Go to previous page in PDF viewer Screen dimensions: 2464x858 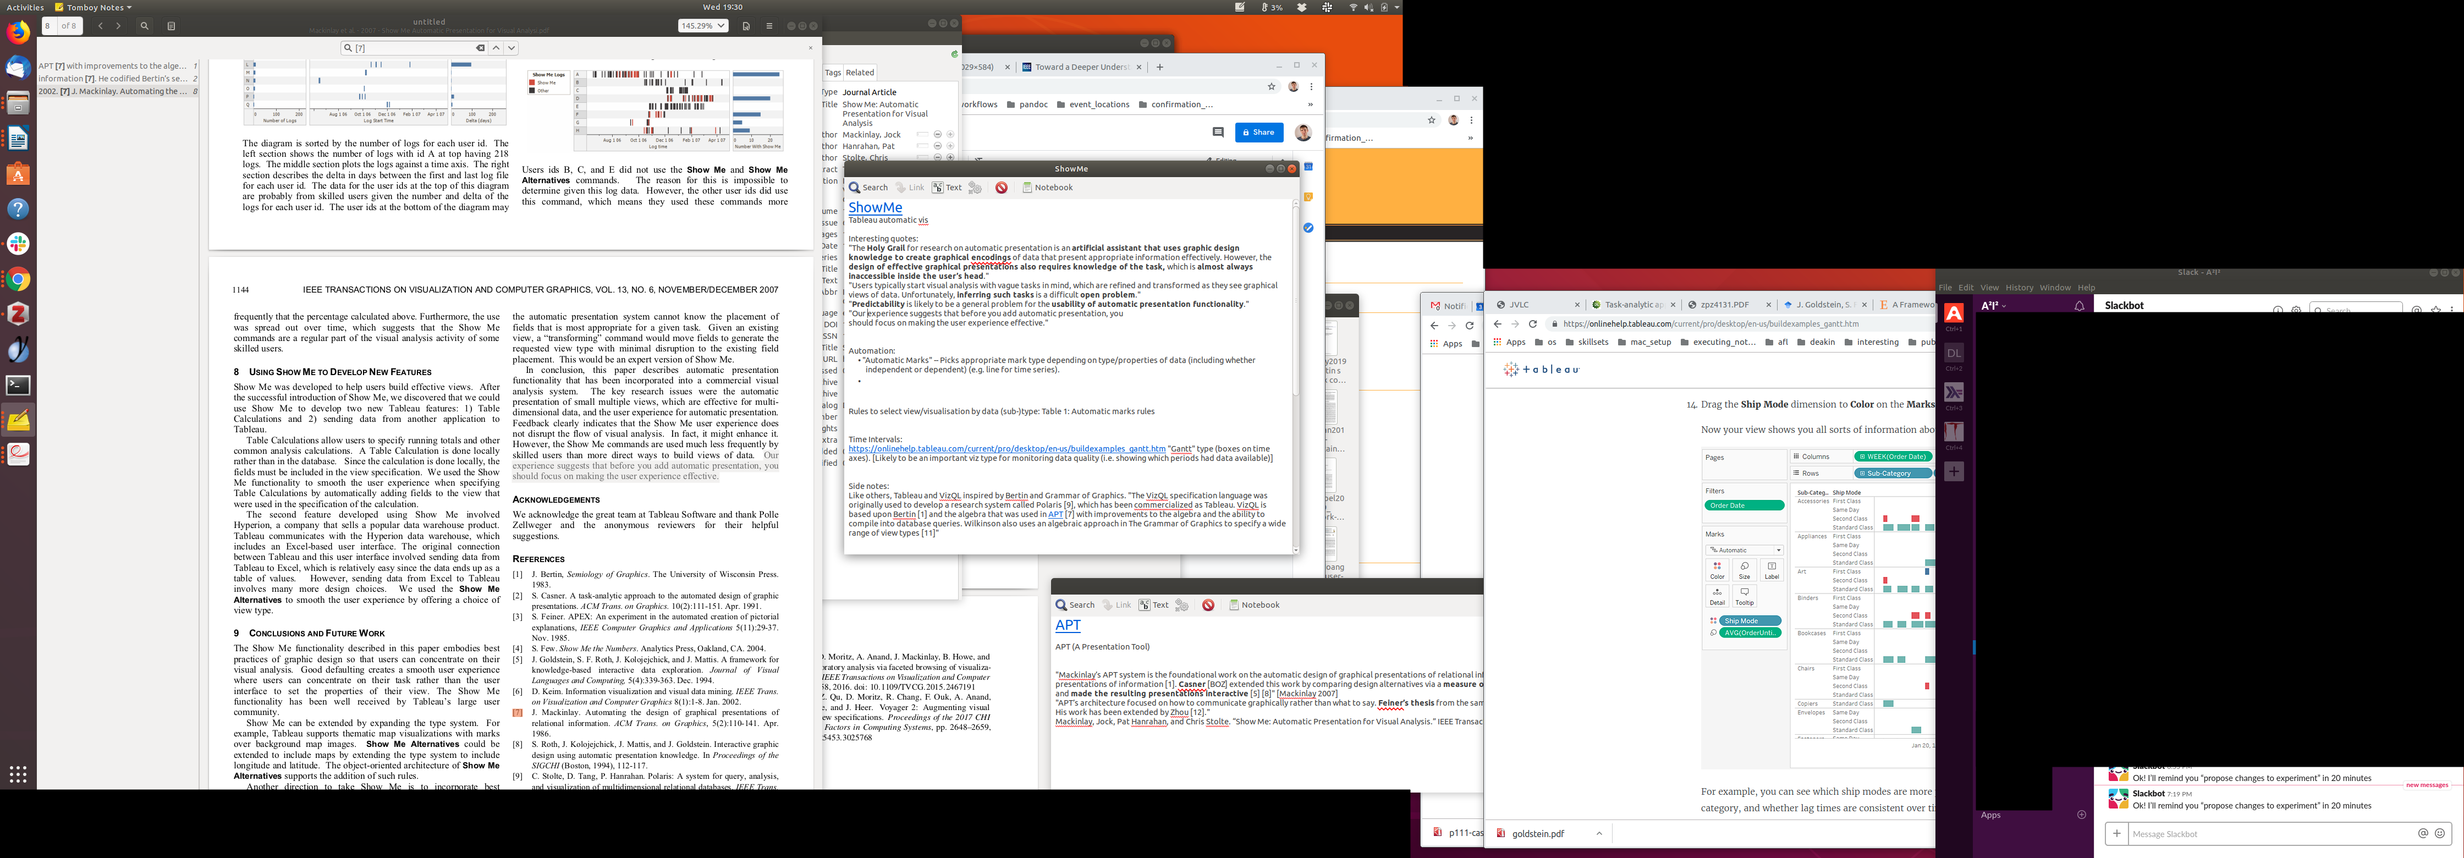point(101,26)
